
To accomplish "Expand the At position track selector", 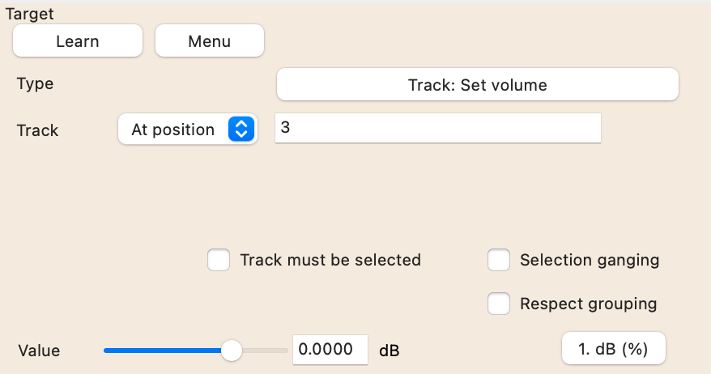I will 188,130.
